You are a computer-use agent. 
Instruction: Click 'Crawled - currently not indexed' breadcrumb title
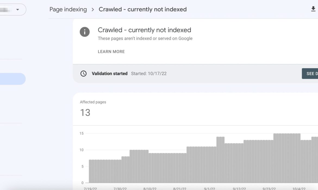[143, 9]
